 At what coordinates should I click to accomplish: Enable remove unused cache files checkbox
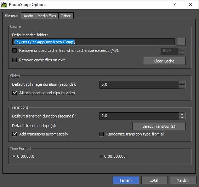[x=15, y=50]
